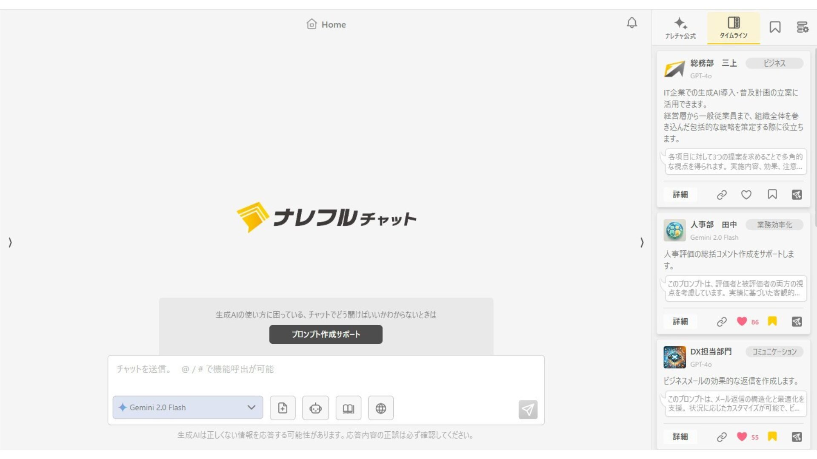Image resolution: width=817 pixels, height=459 pixels.
Task: Open the book library icon
Action: point(349,408)
